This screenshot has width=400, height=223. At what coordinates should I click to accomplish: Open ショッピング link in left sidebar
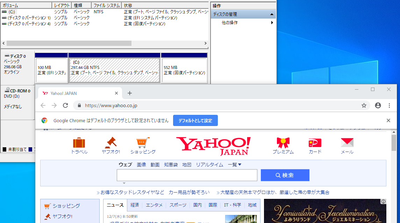[66, 206]
